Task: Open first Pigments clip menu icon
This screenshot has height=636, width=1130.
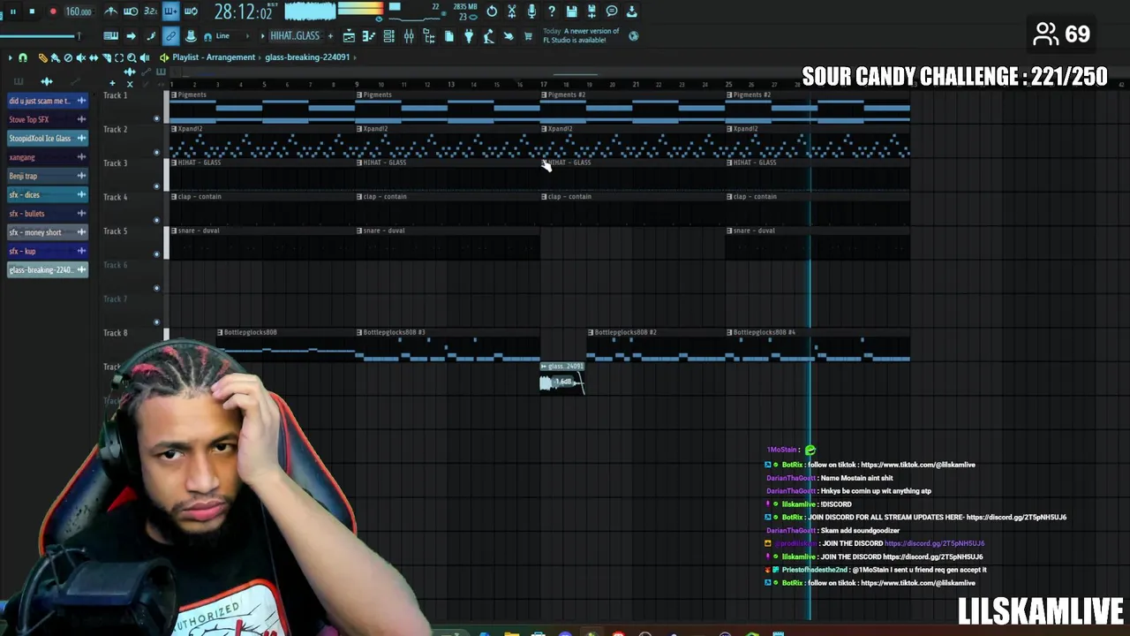Action: click(174, 95)
